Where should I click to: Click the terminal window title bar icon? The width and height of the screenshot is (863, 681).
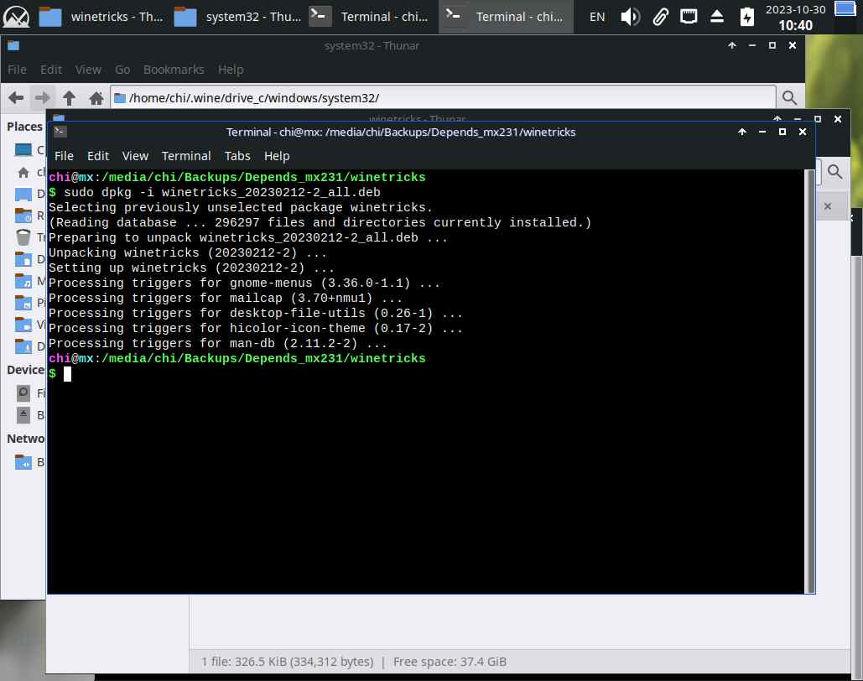tap(60, 132)
